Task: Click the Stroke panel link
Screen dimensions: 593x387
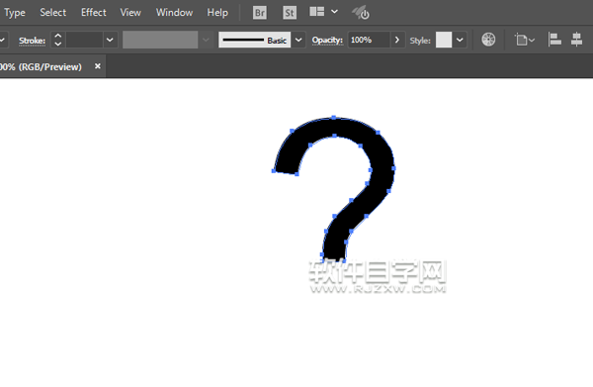Action: (33, 41)
